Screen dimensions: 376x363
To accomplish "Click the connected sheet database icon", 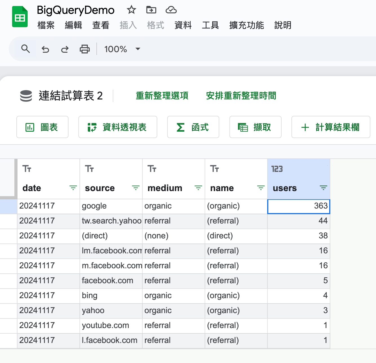I will click(26, 96).
